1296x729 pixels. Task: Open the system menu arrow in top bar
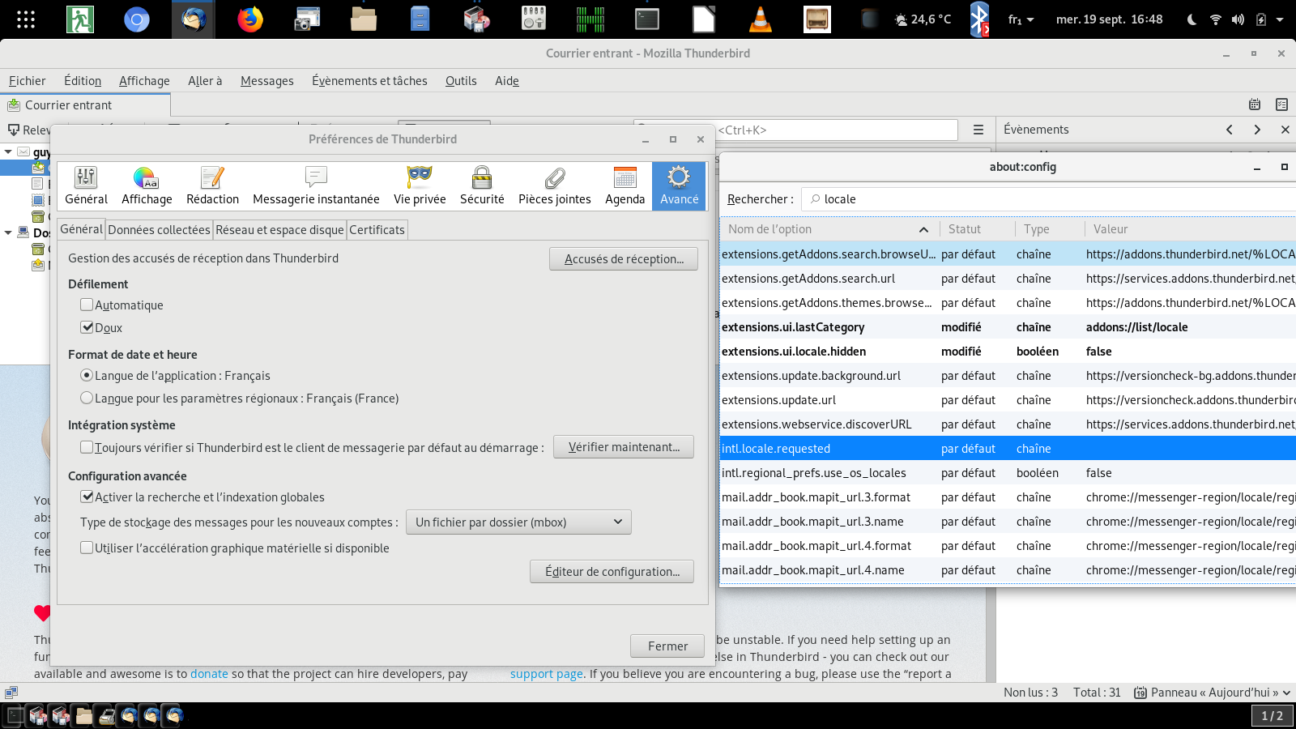tap(1280, 19)
